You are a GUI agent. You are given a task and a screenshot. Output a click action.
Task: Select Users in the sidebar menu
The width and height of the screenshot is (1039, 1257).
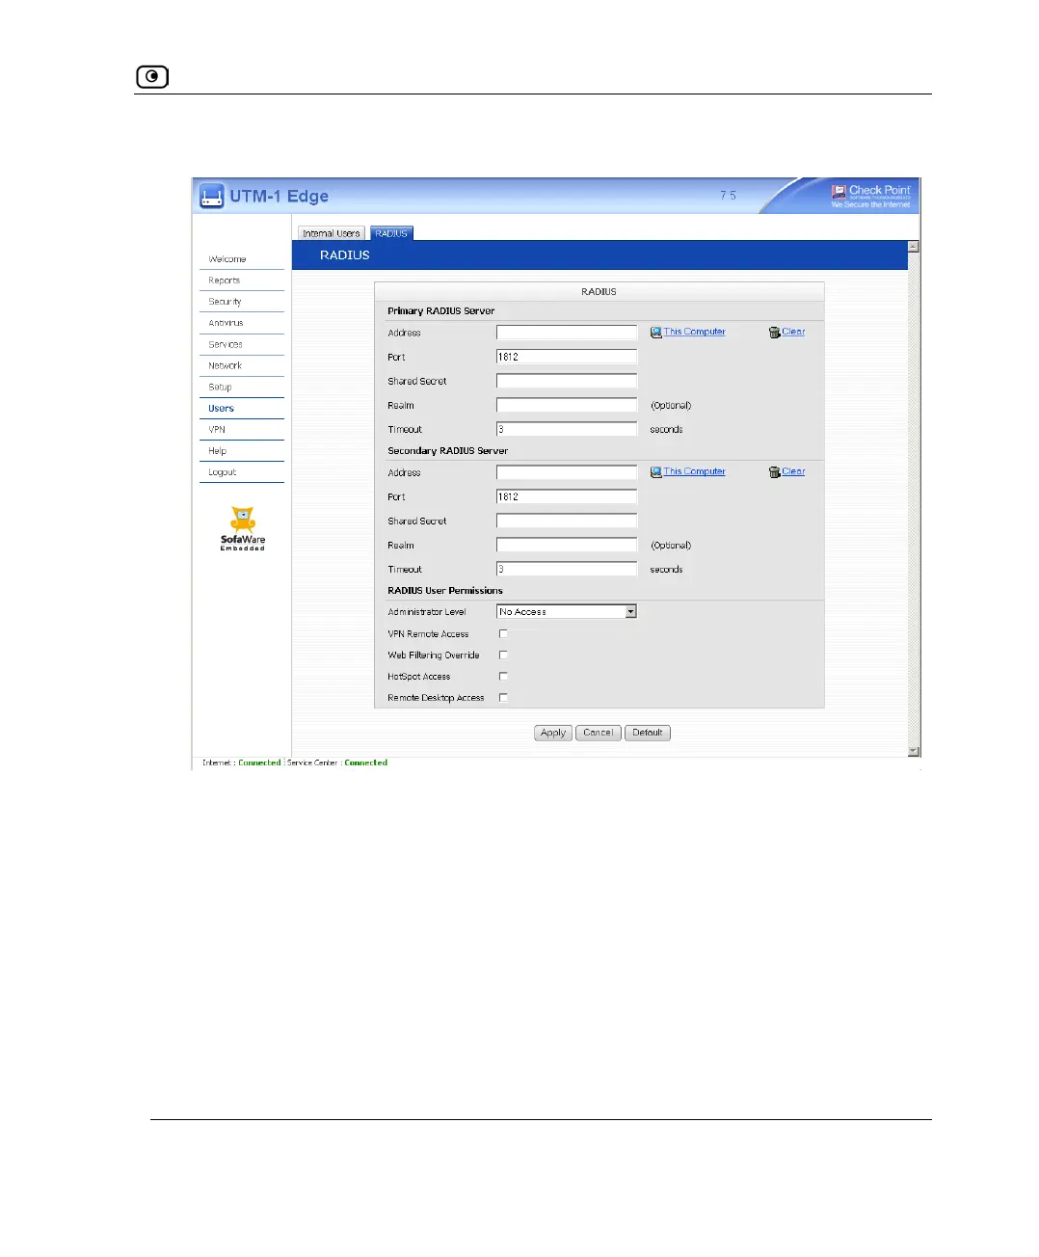pyautogui.click(x=222, y=408)
